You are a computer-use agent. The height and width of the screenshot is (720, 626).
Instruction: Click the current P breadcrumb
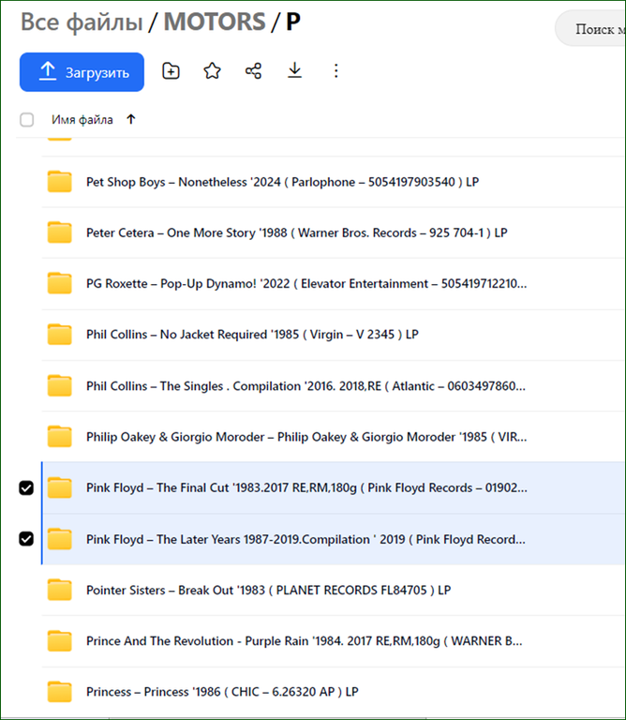pos(293,22)
